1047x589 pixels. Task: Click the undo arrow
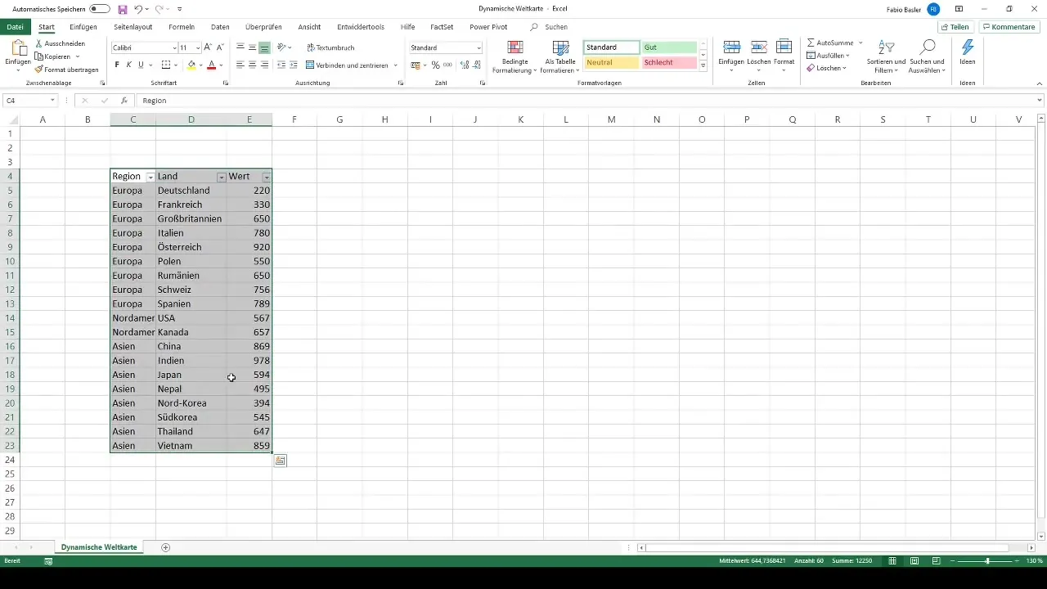(138, 9)
